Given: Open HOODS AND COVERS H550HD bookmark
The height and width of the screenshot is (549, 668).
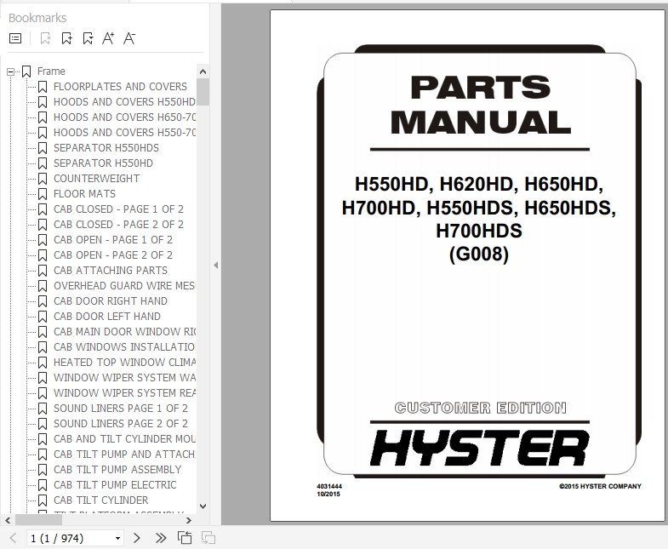Looking at the screenshot, I should coord(124,102).
